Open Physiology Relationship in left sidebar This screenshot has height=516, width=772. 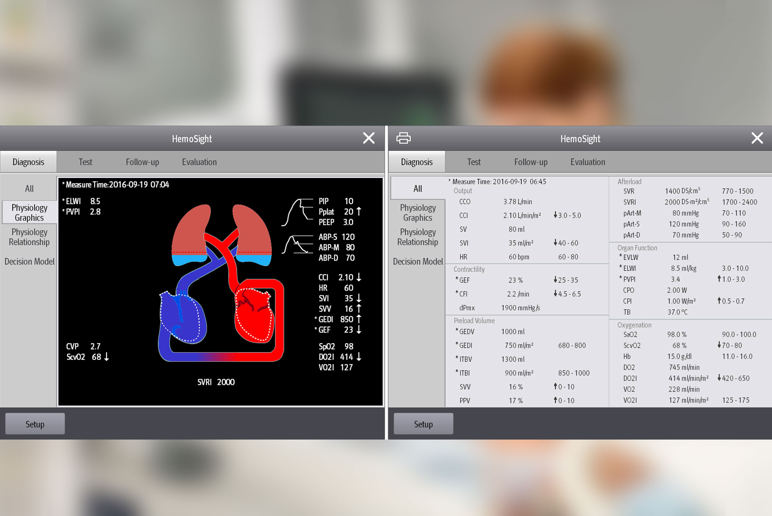coord(29,237)
